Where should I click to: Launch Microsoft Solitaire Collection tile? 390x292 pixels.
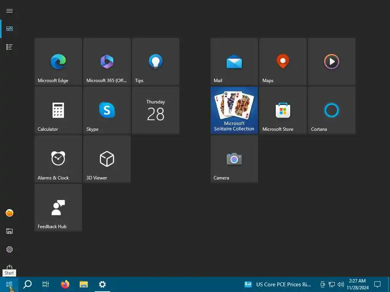234,110
